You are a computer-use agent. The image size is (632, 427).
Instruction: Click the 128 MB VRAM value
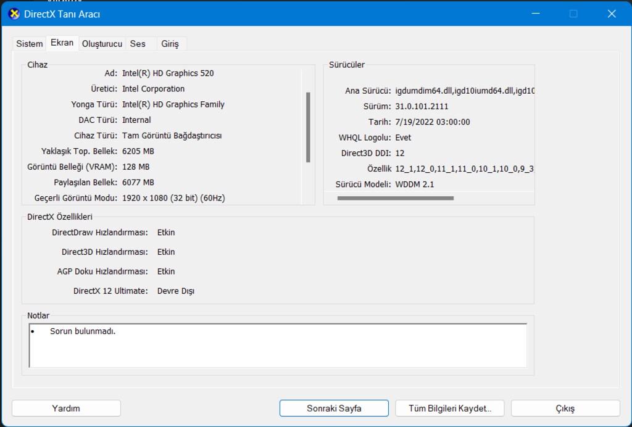coord(136,167)
